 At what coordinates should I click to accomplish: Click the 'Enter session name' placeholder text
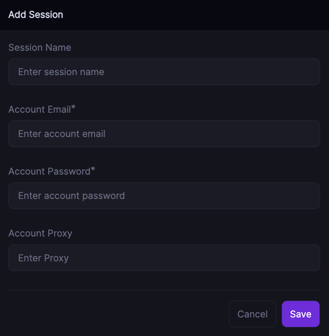coord(61,72)
